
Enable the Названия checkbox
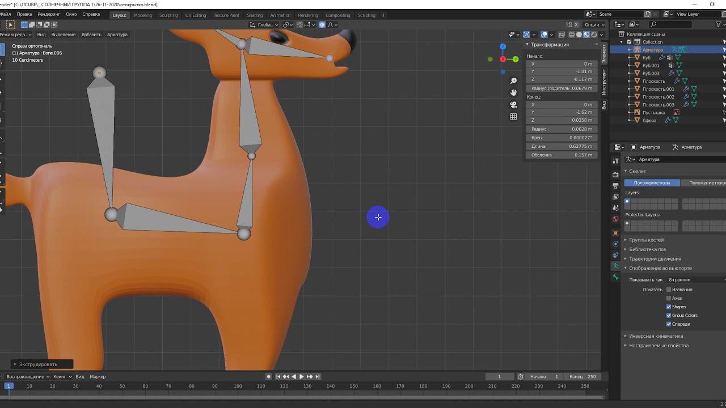[669, 290]
